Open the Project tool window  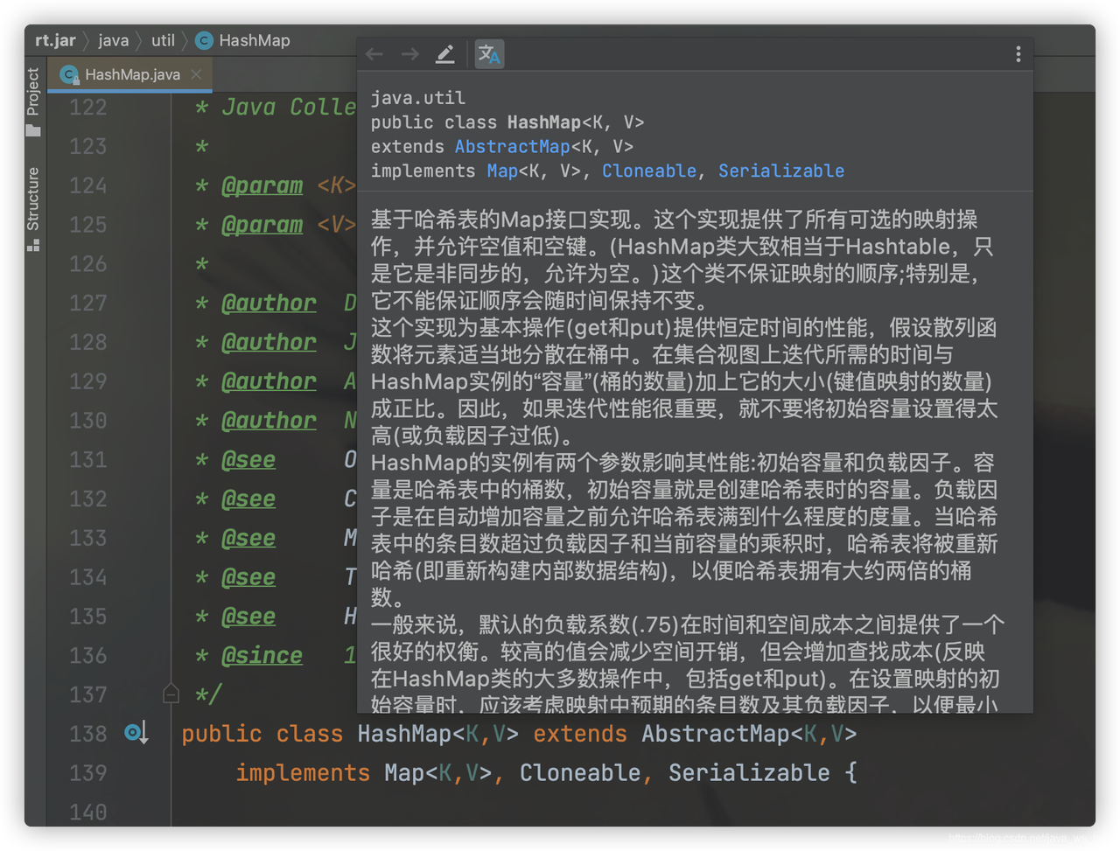point(33,101)
